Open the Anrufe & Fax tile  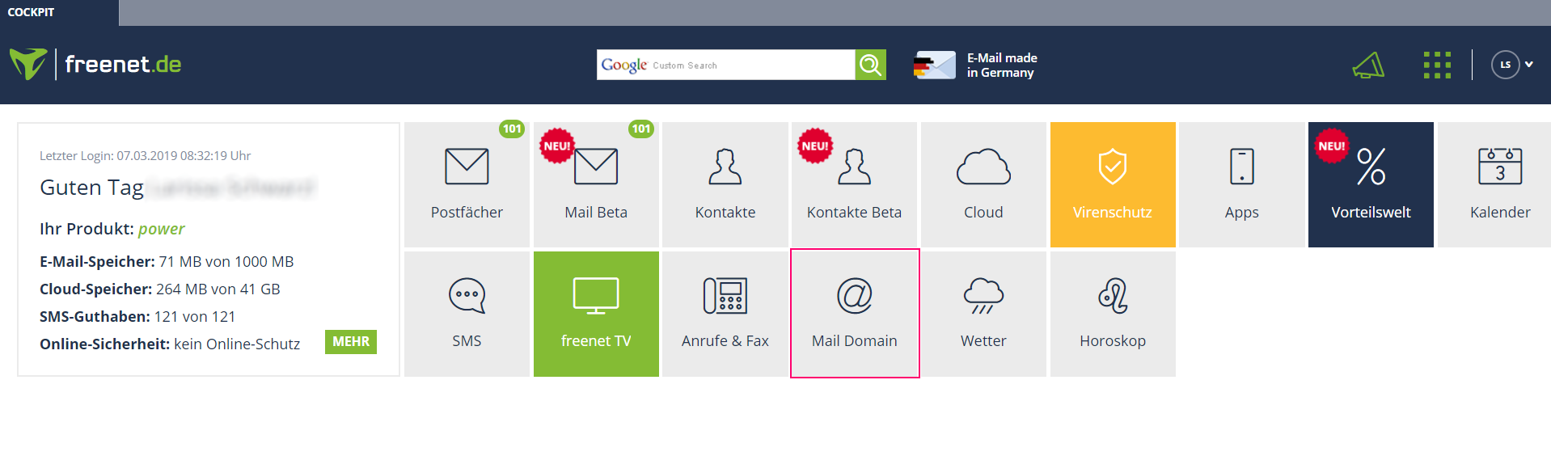[725, 314]
